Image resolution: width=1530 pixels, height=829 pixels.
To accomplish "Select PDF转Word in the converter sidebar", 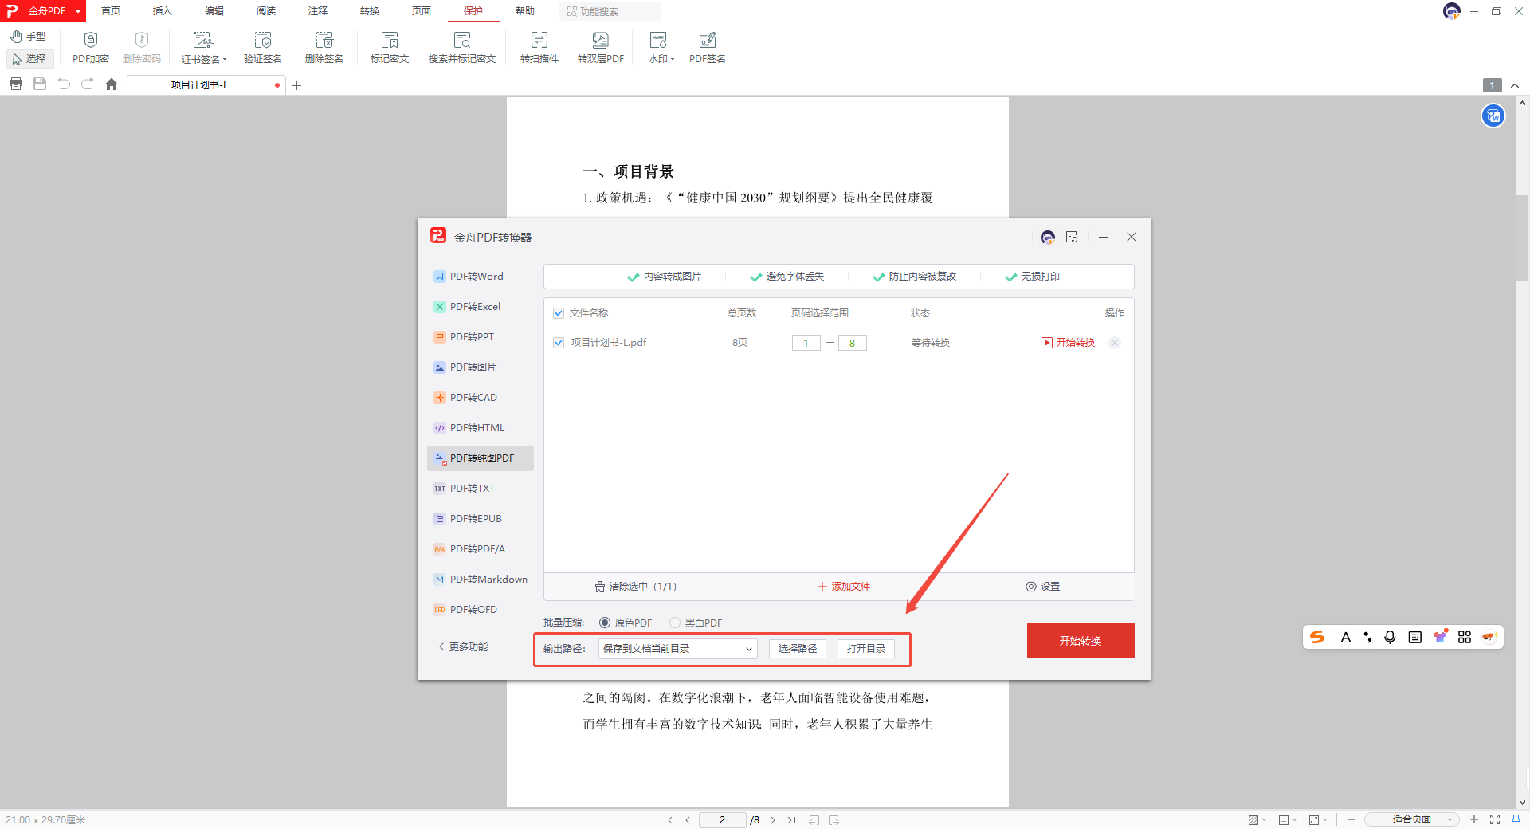I will pyautogui.click(x=481, y=277).
